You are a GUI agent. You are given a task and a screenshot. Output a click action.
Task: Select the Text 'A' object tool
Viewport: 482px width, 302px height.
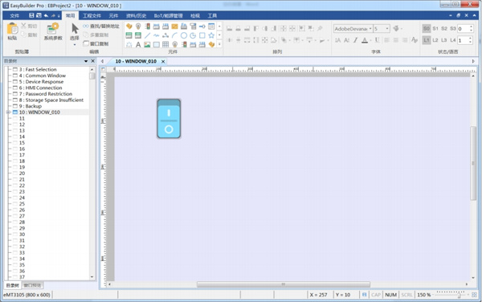tap(138, 44)
